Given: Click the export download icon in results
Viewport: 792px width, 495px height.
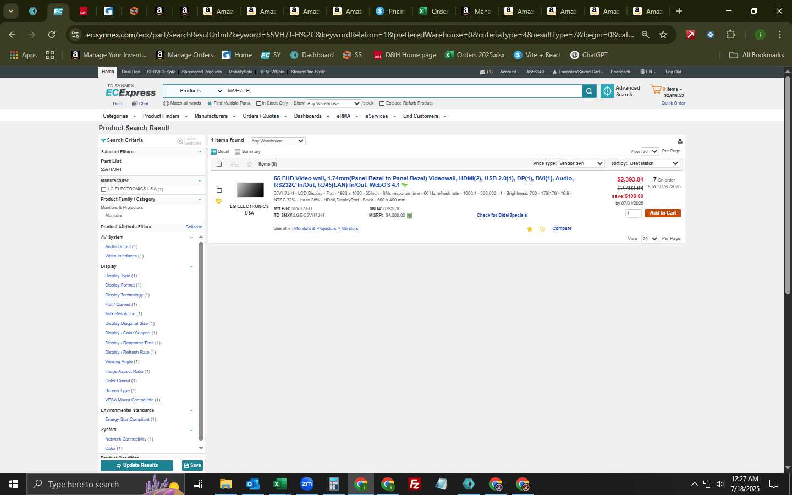Looking at the screenshot, I should pos(680,141).
